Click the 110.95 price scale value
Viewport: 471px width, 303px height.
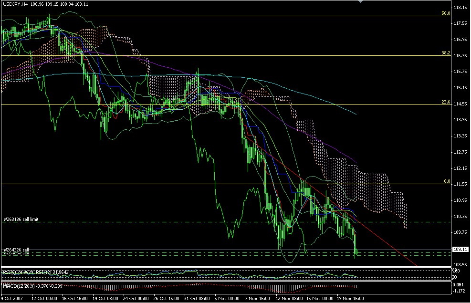pyautogui.click(x=461, y=200)
